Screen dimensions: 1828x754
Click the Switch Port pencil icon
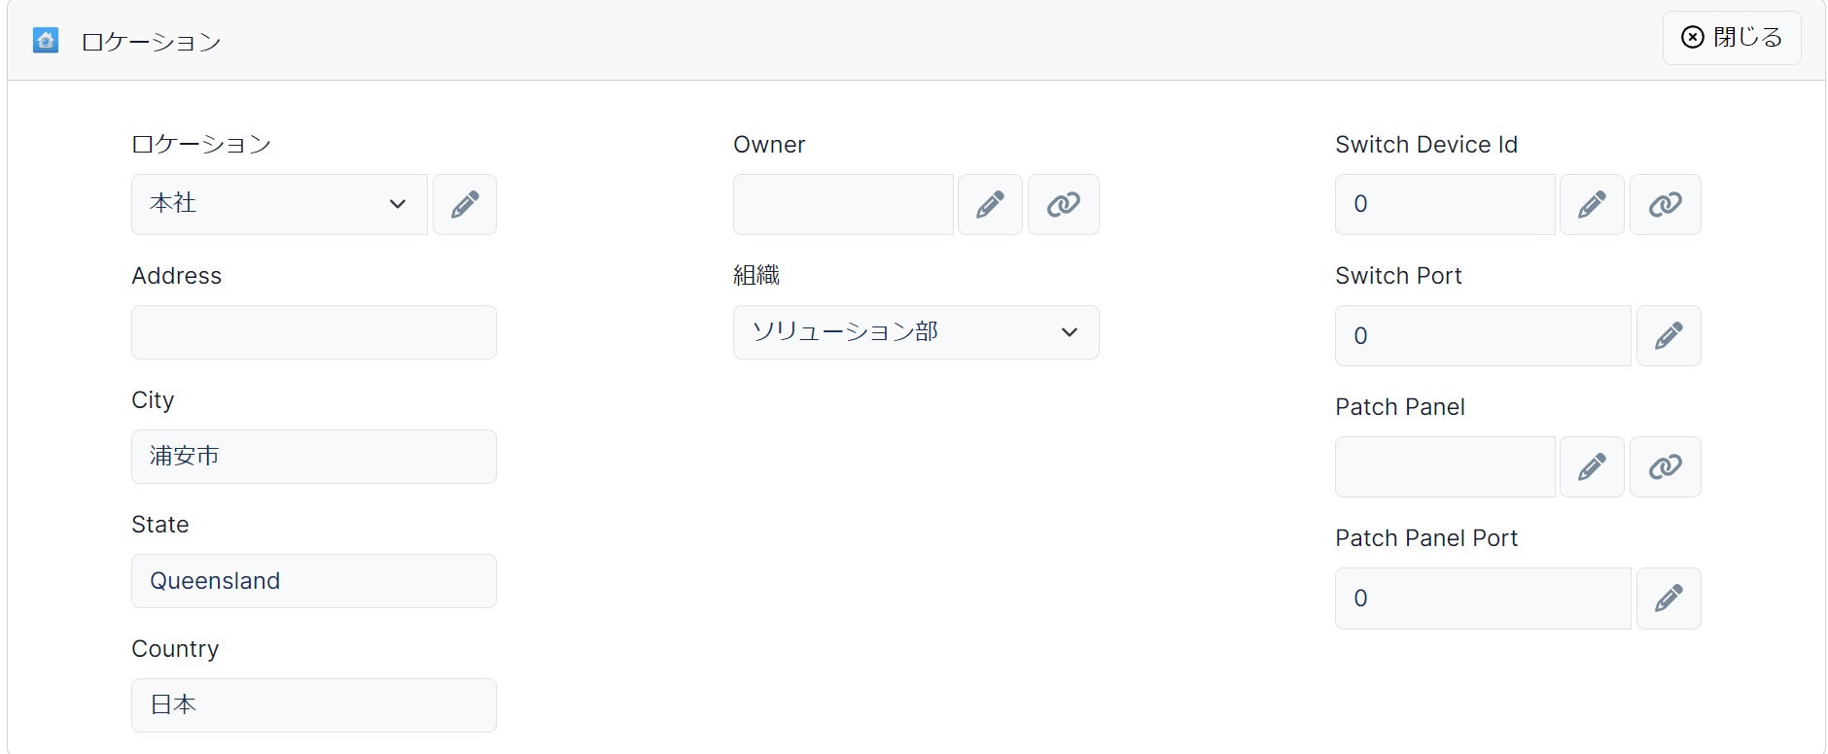tap(1669, 336)
